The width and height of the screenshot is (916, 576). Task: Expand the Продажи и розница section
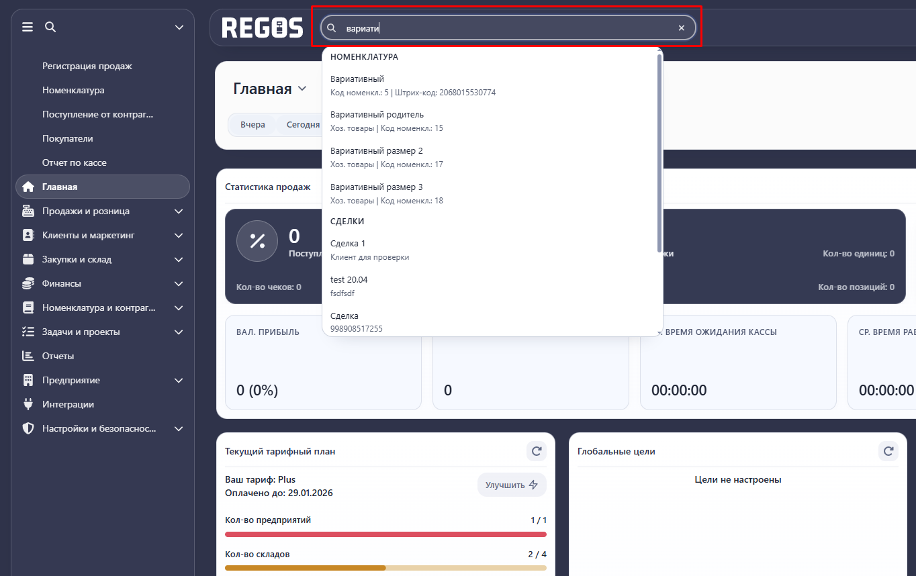pyautogui.click(x=178, y=211)
